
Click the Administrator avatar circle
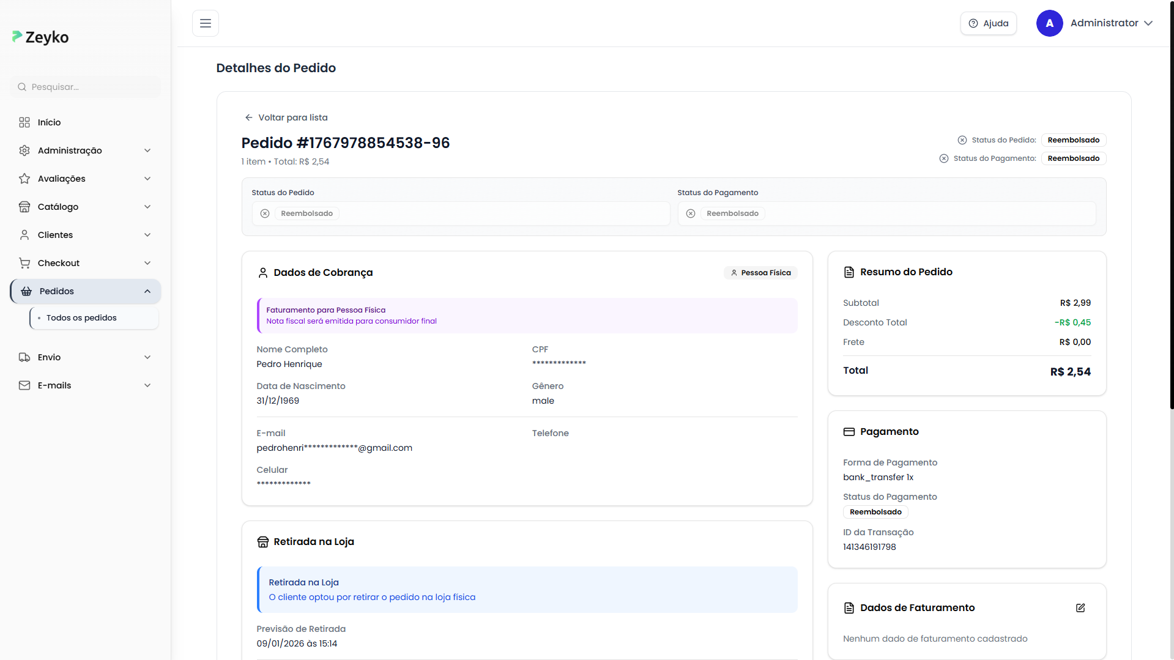pyautogui.click(x=1049, y=23)
